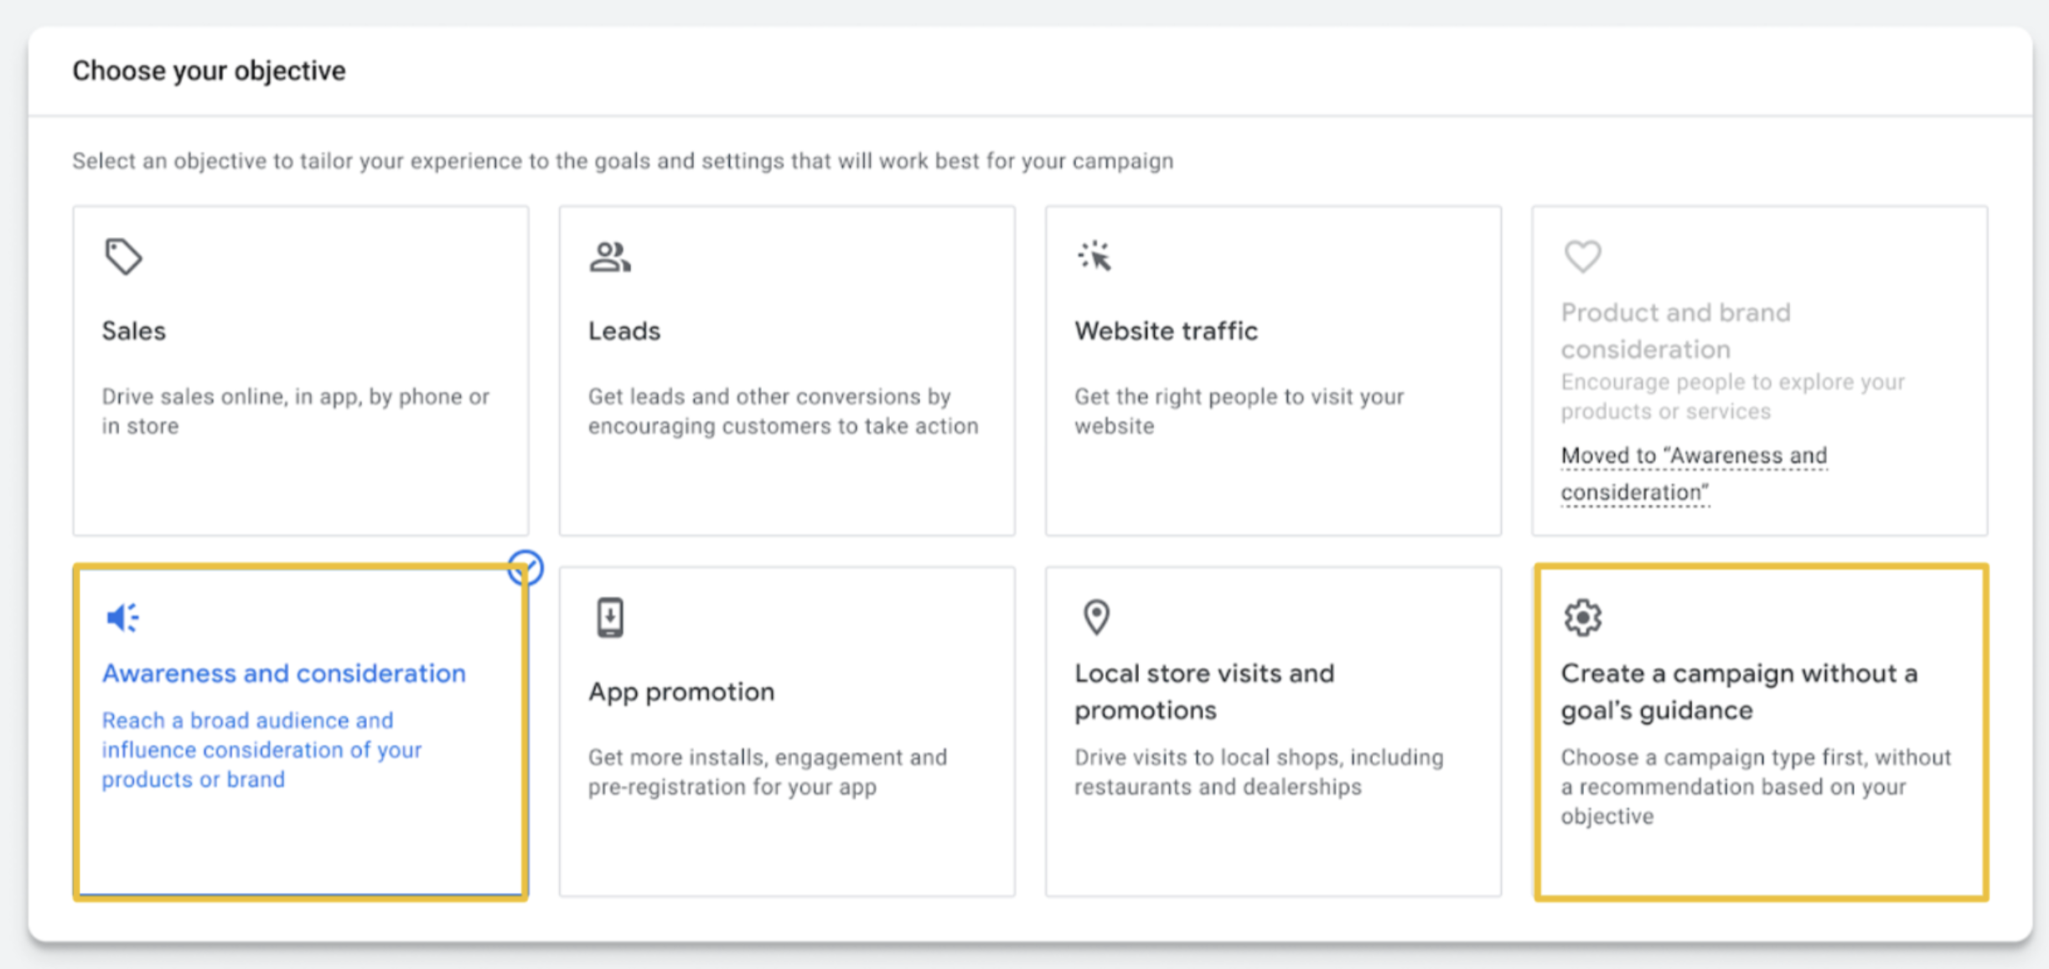Click the gear icon for campaign without goal

tap(1582, 617)
